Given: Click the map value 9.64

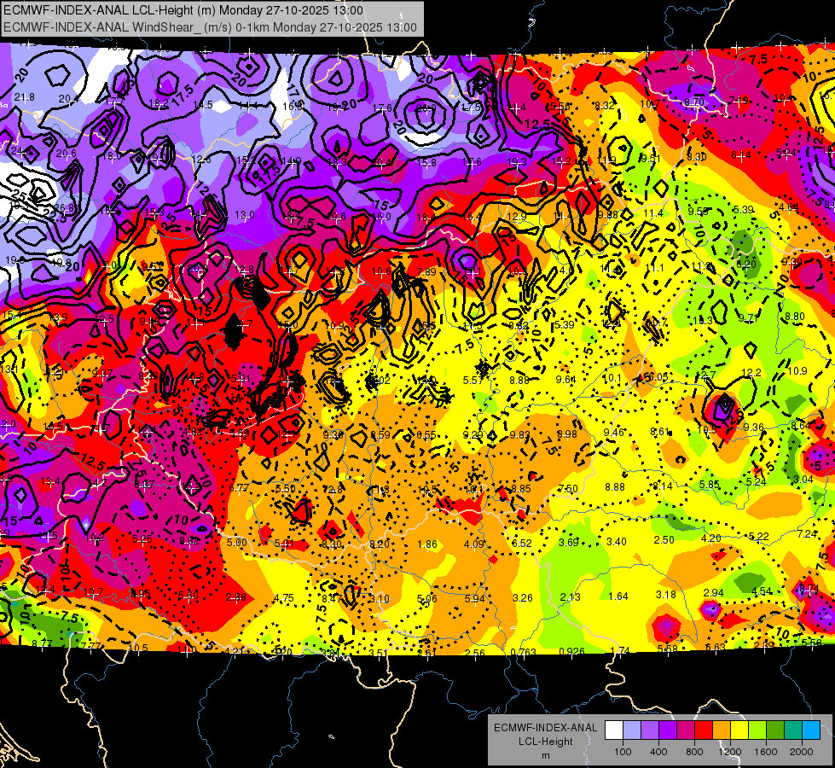Looking at the screenshot, I should pyautogui.click(x=565, y=380).
